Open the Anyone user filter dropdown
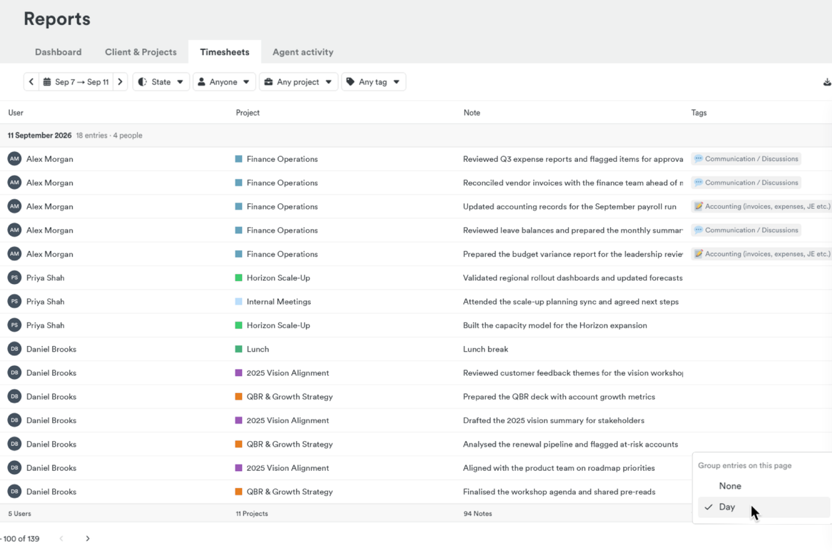The height and width of the screenshot is (553, 832). click(x=224, y=82)
